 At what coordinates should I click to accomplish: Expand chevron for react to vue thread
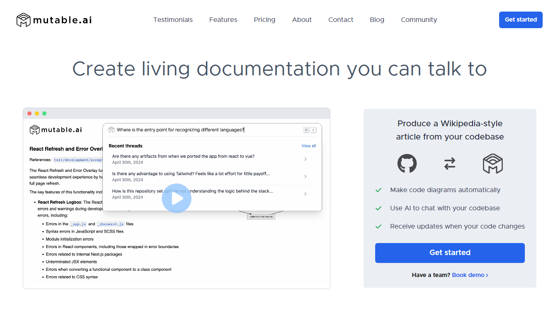point(306,159)
